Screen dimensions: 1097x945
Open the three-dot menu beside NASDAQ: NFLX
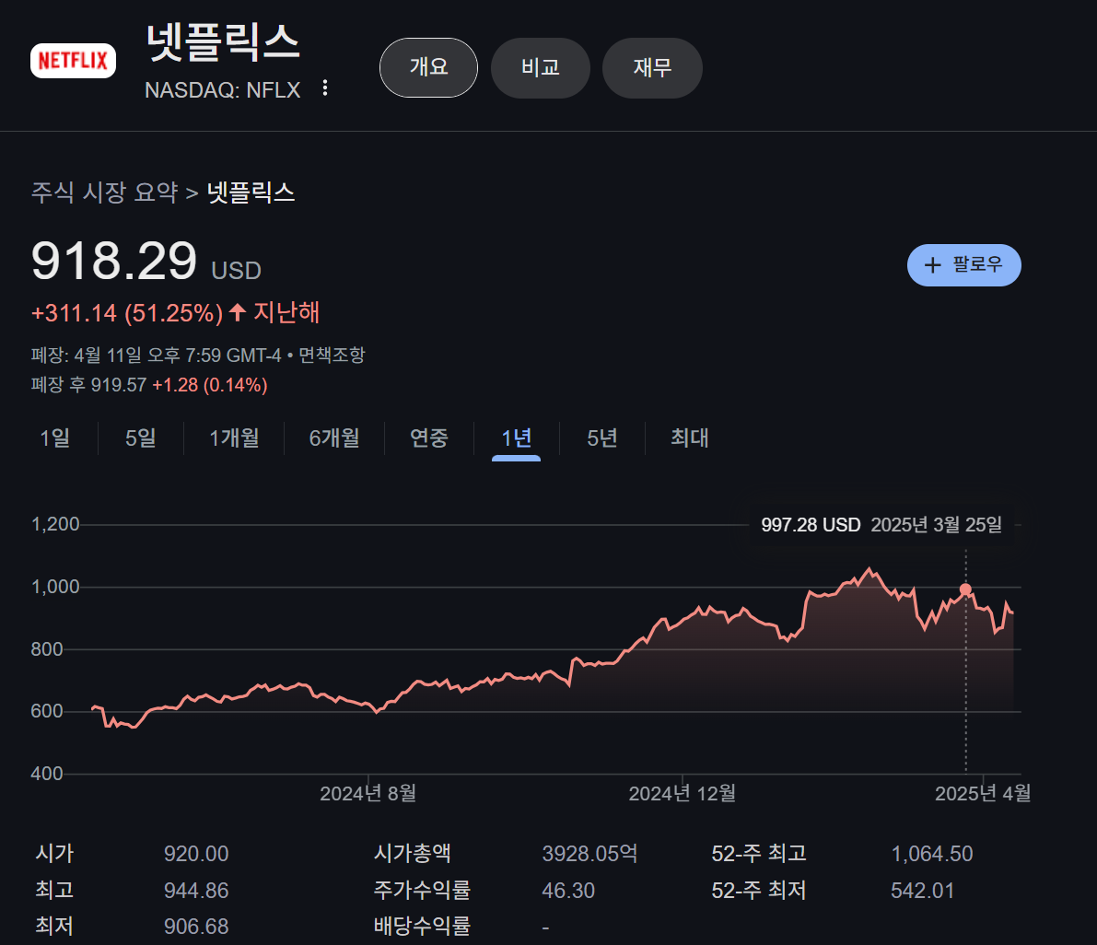coord(324,88)
